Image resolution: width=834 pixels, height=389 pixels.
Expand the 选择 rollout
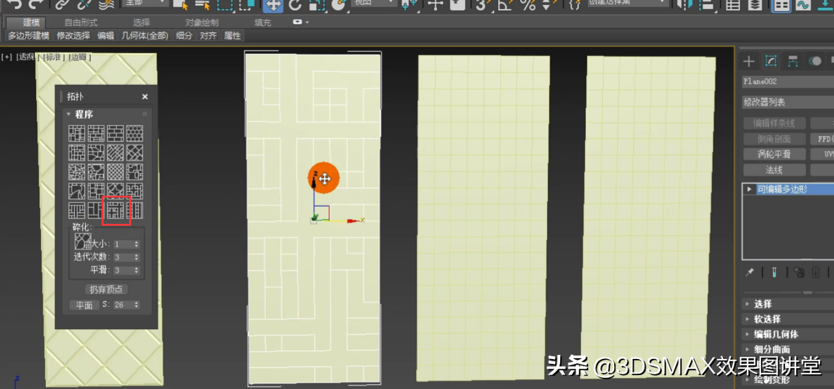tap(788, 304)
